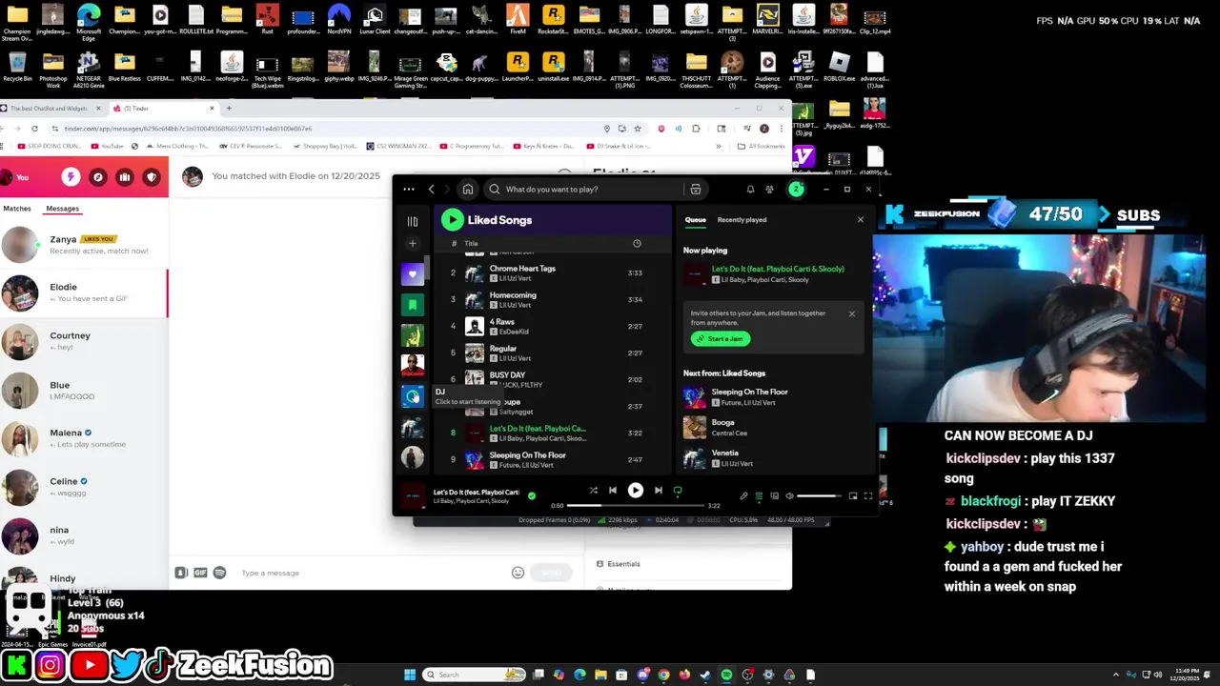
Task: Select Booga by Central Cee in queue
Action: click(772, 427)
